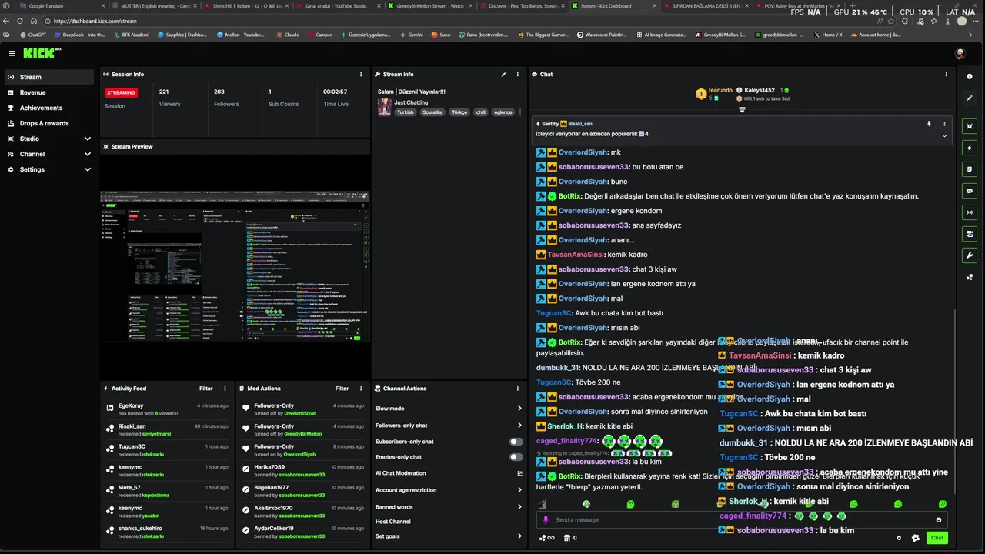985x554 pixels.
Task: Open pinned message three-dot options
Action: (x=944, y=123)
